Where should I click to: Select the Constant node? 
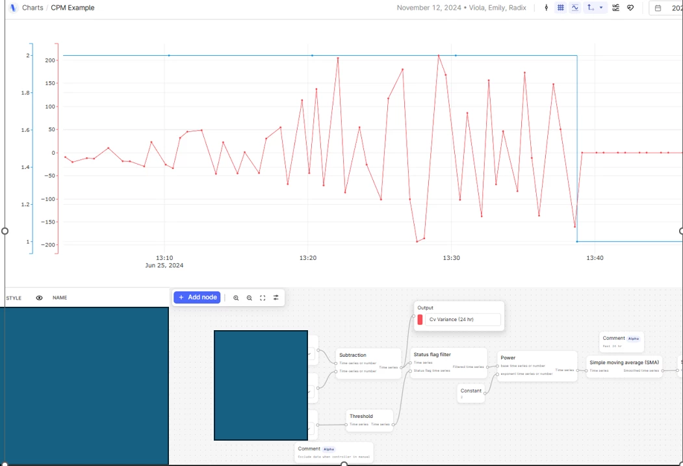coord(471,393)
